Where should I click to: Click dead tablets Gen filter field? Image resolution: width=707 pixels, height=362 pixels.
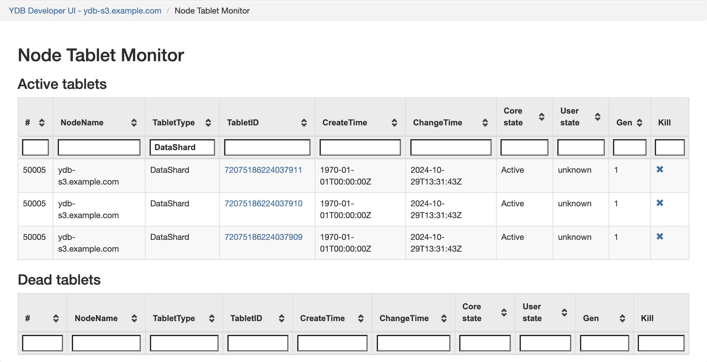point(604,343)
